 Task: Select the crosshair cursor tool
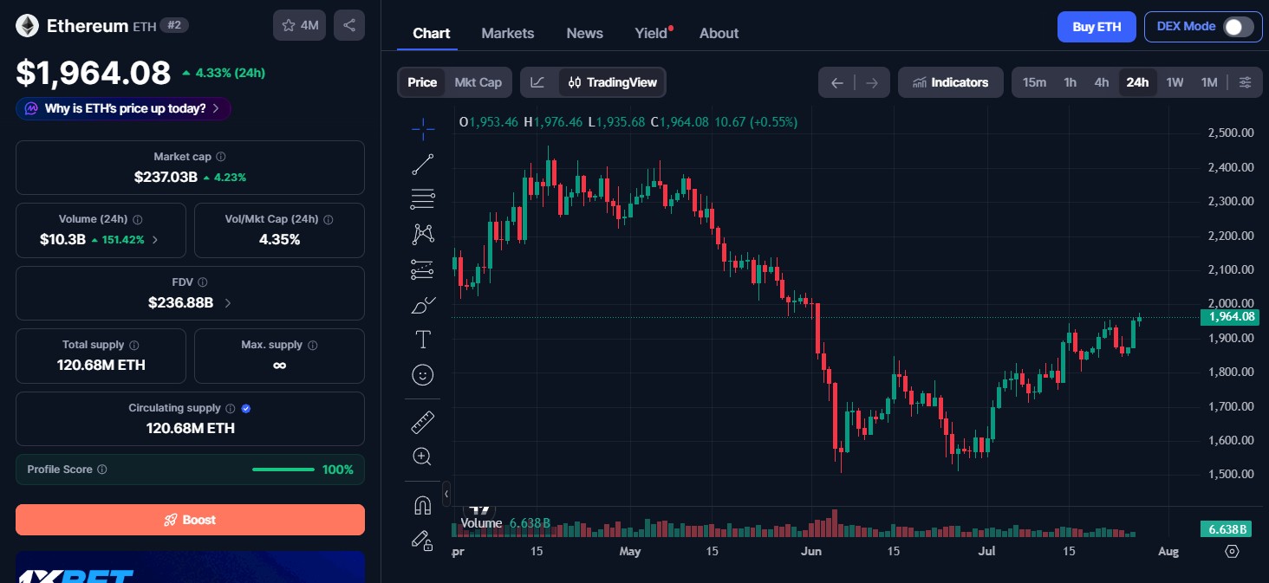(x=422, y=129)
